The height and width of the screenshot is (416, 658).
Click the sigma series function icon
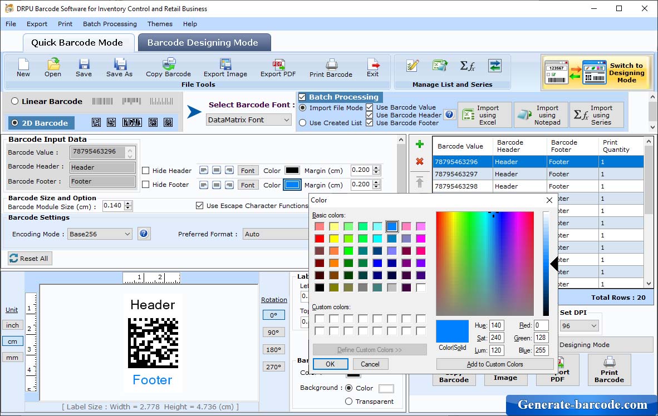[x=468, y=66]
